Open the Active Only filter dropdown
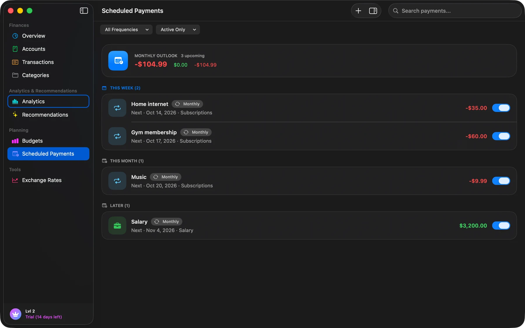Image resolution: width=525 pixels, height=328 pixels. (x=178, y=29)
